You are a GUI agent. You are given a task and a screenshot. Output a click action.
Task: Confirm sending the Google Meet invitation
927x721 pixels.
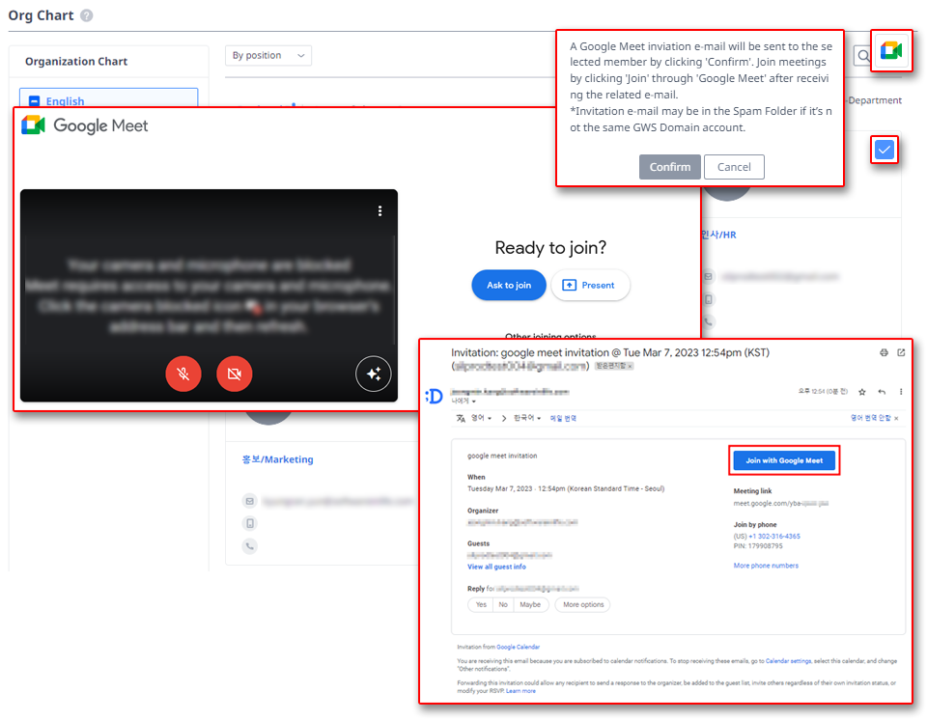(669, 166)
